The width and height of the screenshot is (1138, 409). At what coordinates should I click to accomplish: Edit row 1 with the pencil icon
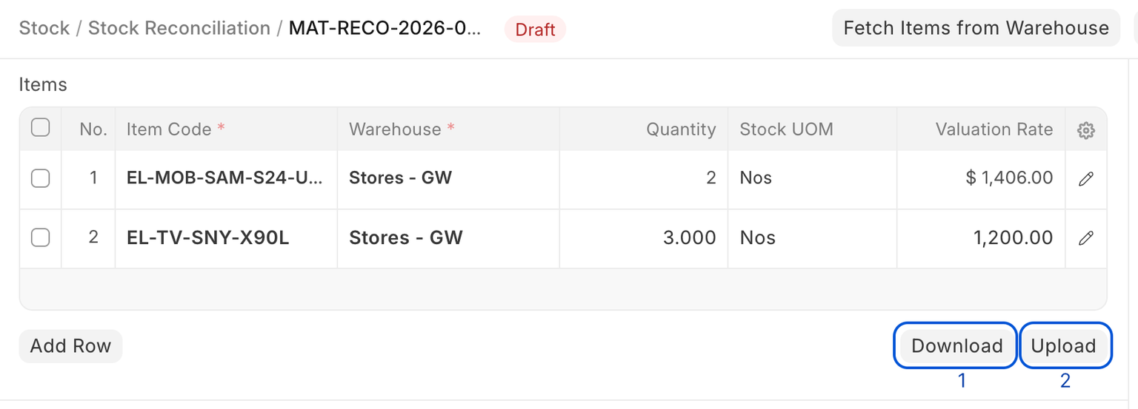pyautogui.click(x=1085, y=178)
